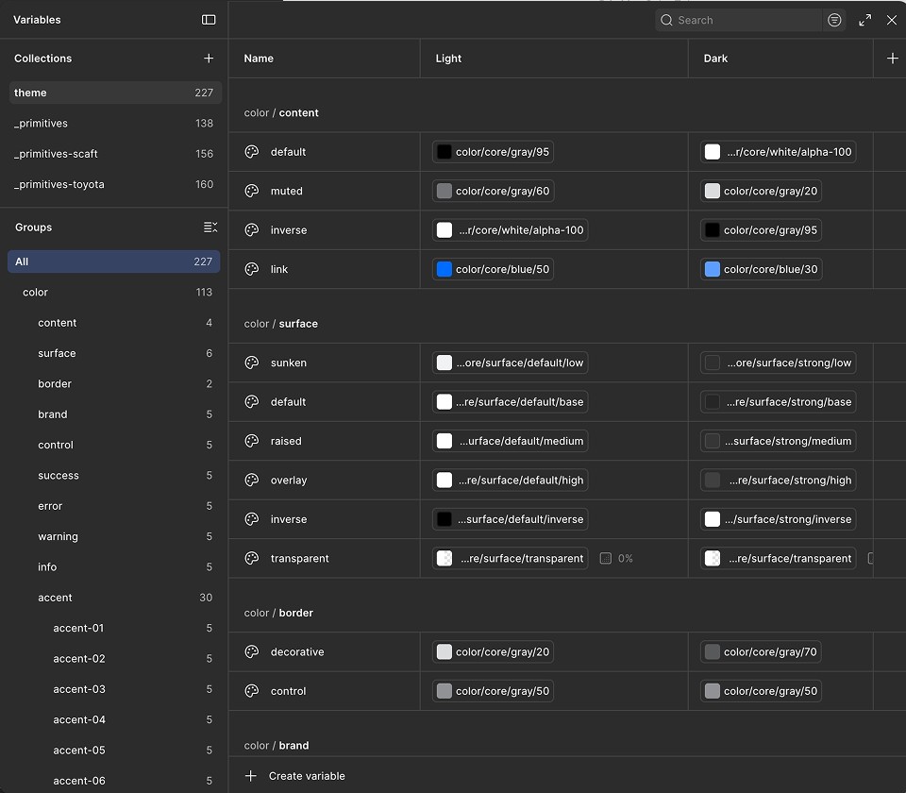
Task: Click Create variable button
Action: (x=295, y=776)
